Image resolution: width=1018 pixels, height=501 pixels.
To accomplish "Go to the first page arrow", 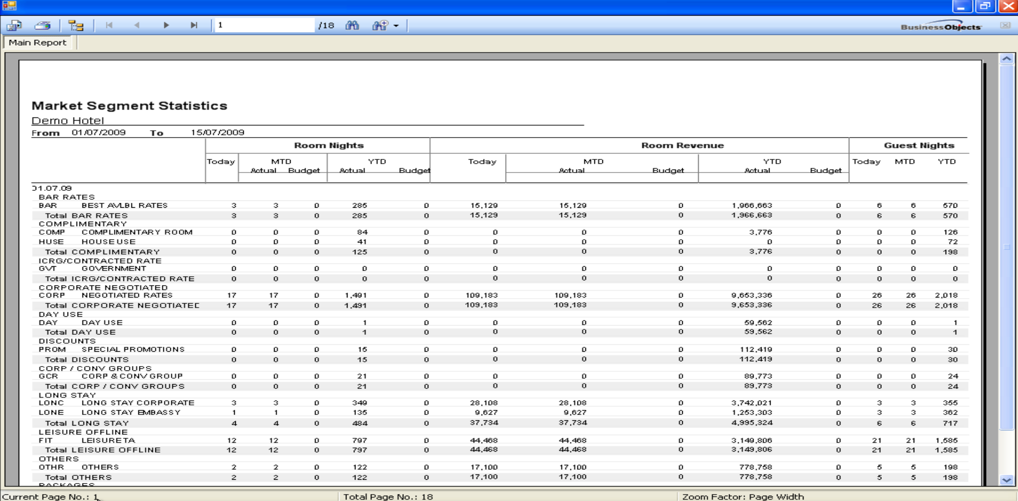I will pos(109,25).
